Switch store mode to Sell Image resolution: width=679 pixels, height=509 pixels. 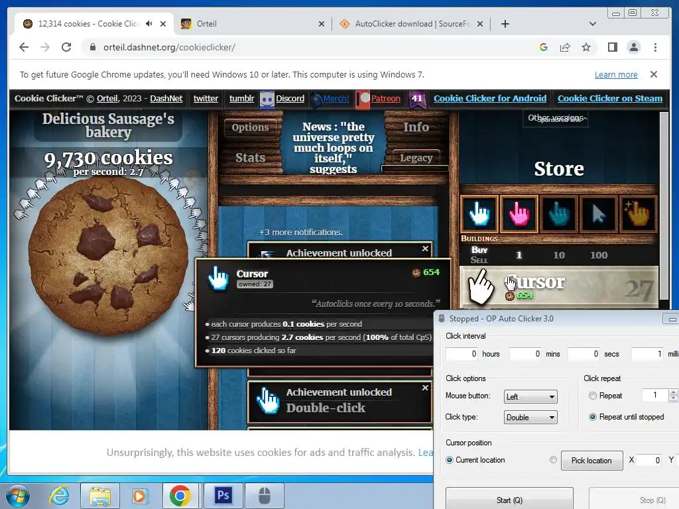coord(479,260)
